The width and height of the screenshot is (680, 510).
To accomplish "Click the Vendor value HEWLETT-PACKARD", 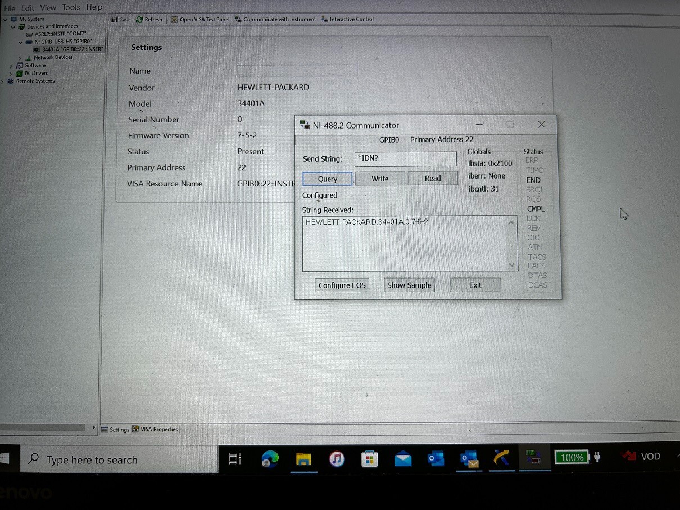I will coord(273,88).
